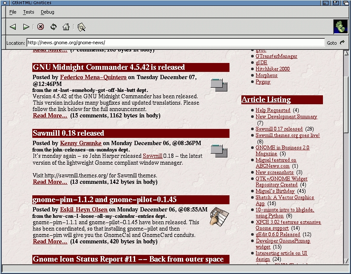351x274 pixels.
Task: Open the File menu
Action: click(12, 12)
